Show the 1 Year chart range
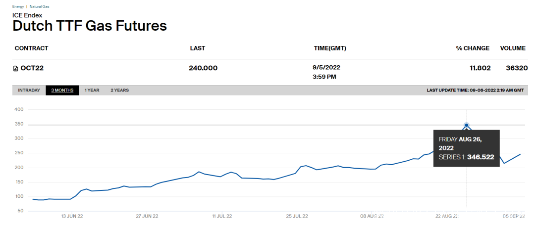The width and height of the screenshot is (535, 227). tap(92, 91)
